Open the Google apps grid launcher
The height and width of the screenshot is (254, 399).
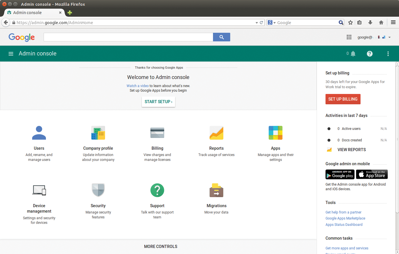349,37
